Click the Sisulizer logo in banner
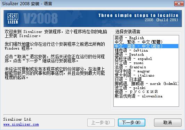 click(13, 18)
